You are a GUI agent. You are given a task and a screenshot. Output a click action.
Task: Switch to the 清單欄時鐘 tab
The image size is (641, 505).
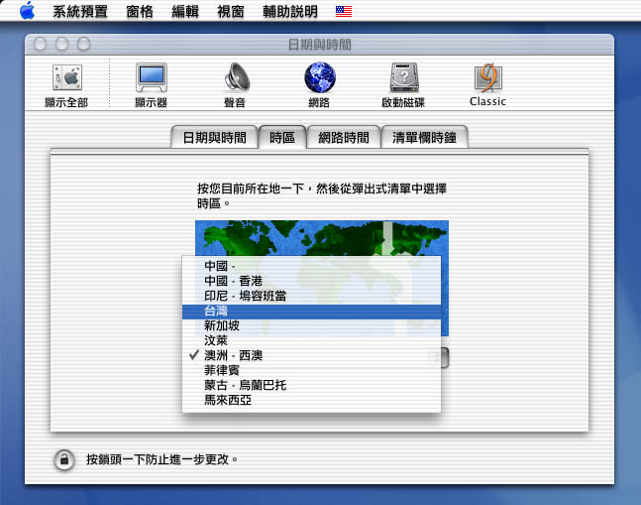coord(424,138)
